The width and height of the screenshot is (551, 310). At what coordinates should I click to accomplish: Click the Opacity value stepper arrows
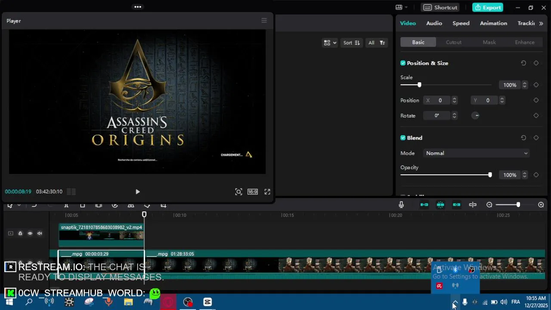coord(524,175)
